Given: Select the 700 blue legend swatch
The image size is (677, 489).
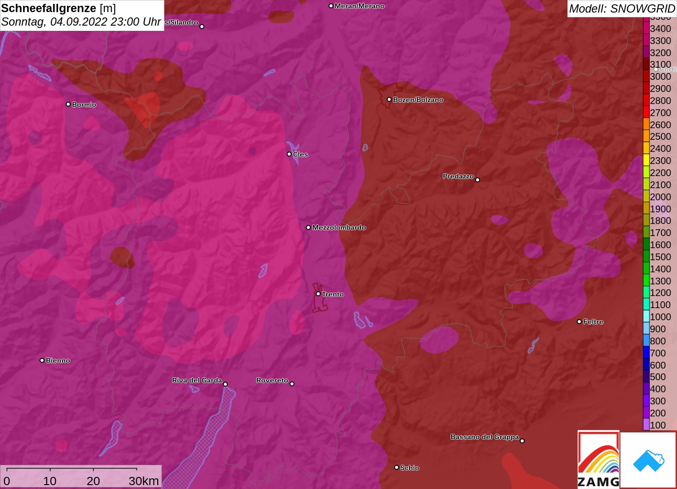Looking at the screenshot, I should [x=646, y=352].
